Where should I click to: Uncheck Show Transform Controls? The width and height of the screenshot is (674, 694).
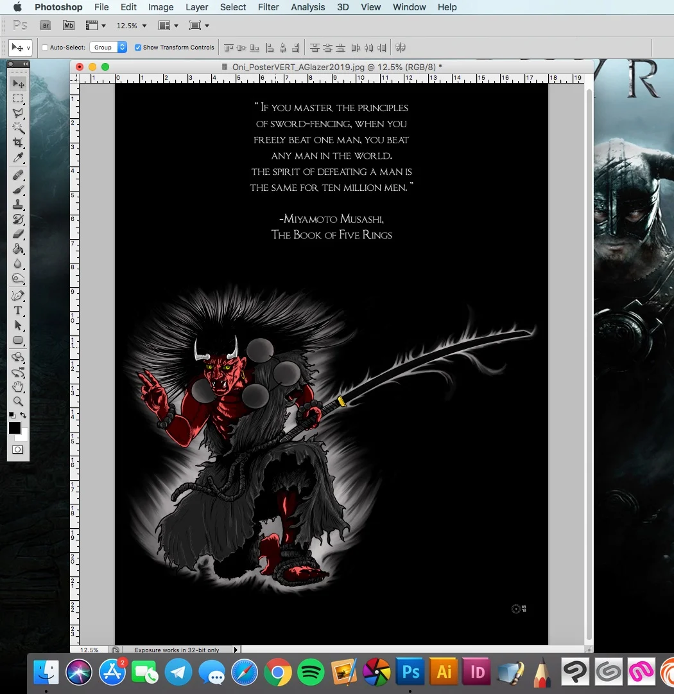coord(138,48)
